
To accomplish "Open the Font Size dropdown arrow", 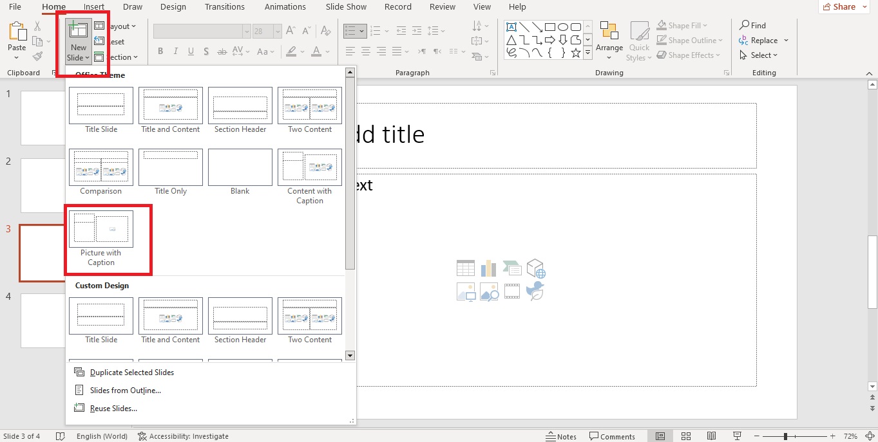I will point(277,30).
